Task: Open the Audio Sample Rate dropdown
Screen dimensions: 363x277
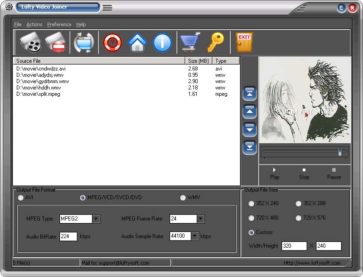Action: click(195, 236)
